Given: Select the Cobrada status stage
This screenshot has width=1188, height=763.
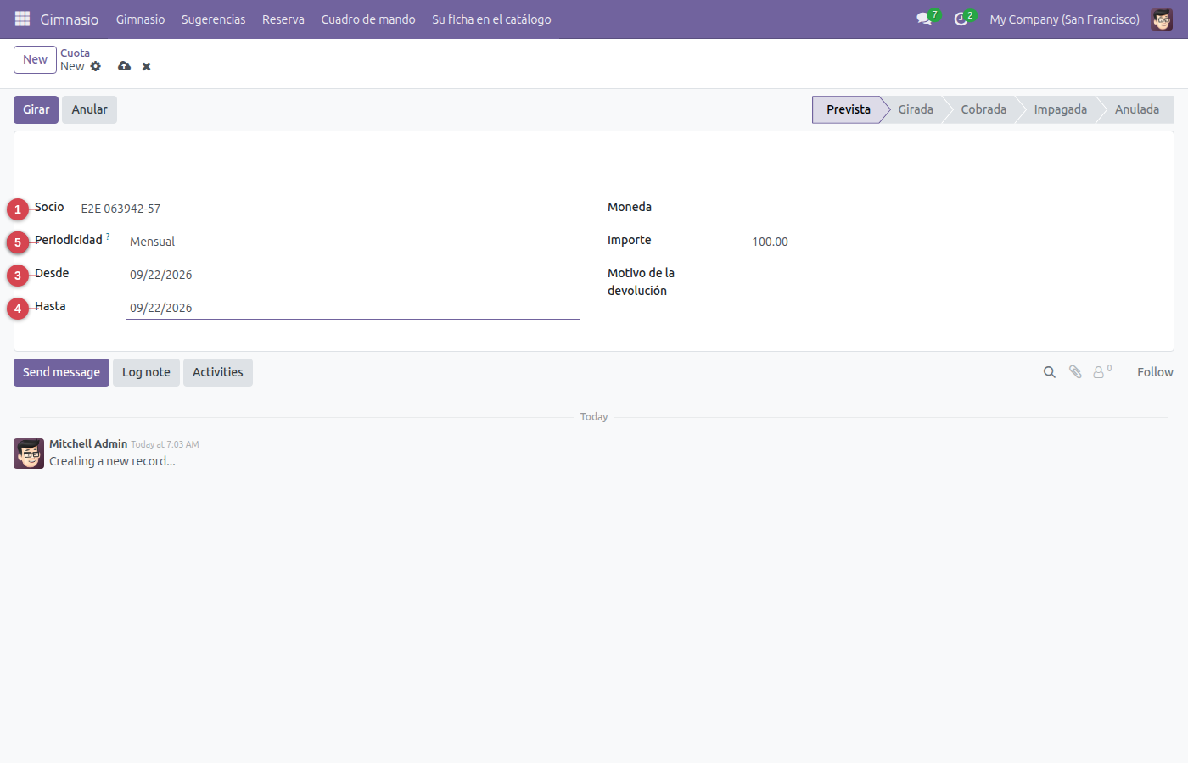Looking at the screenshot, I should pos(983,109).
